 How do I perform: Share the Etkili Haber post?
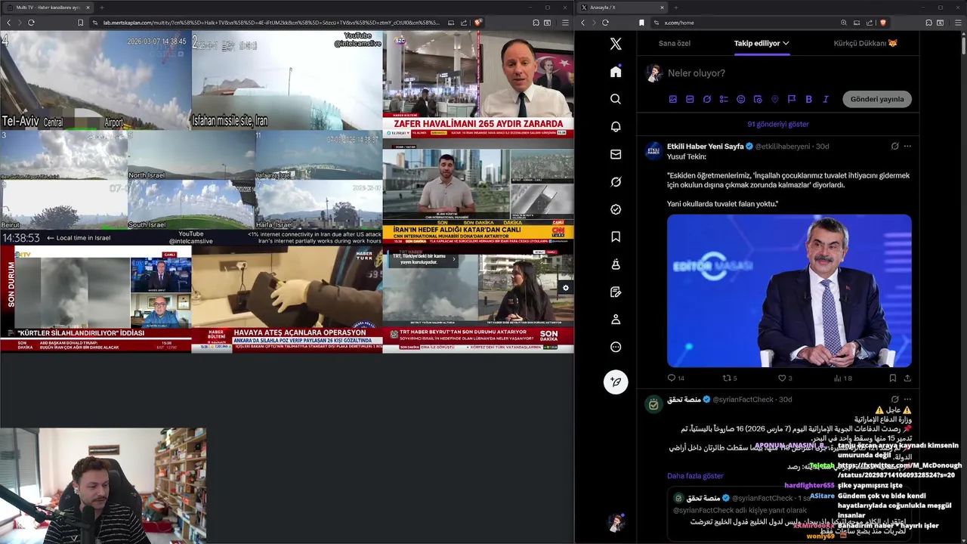point(907,378)
